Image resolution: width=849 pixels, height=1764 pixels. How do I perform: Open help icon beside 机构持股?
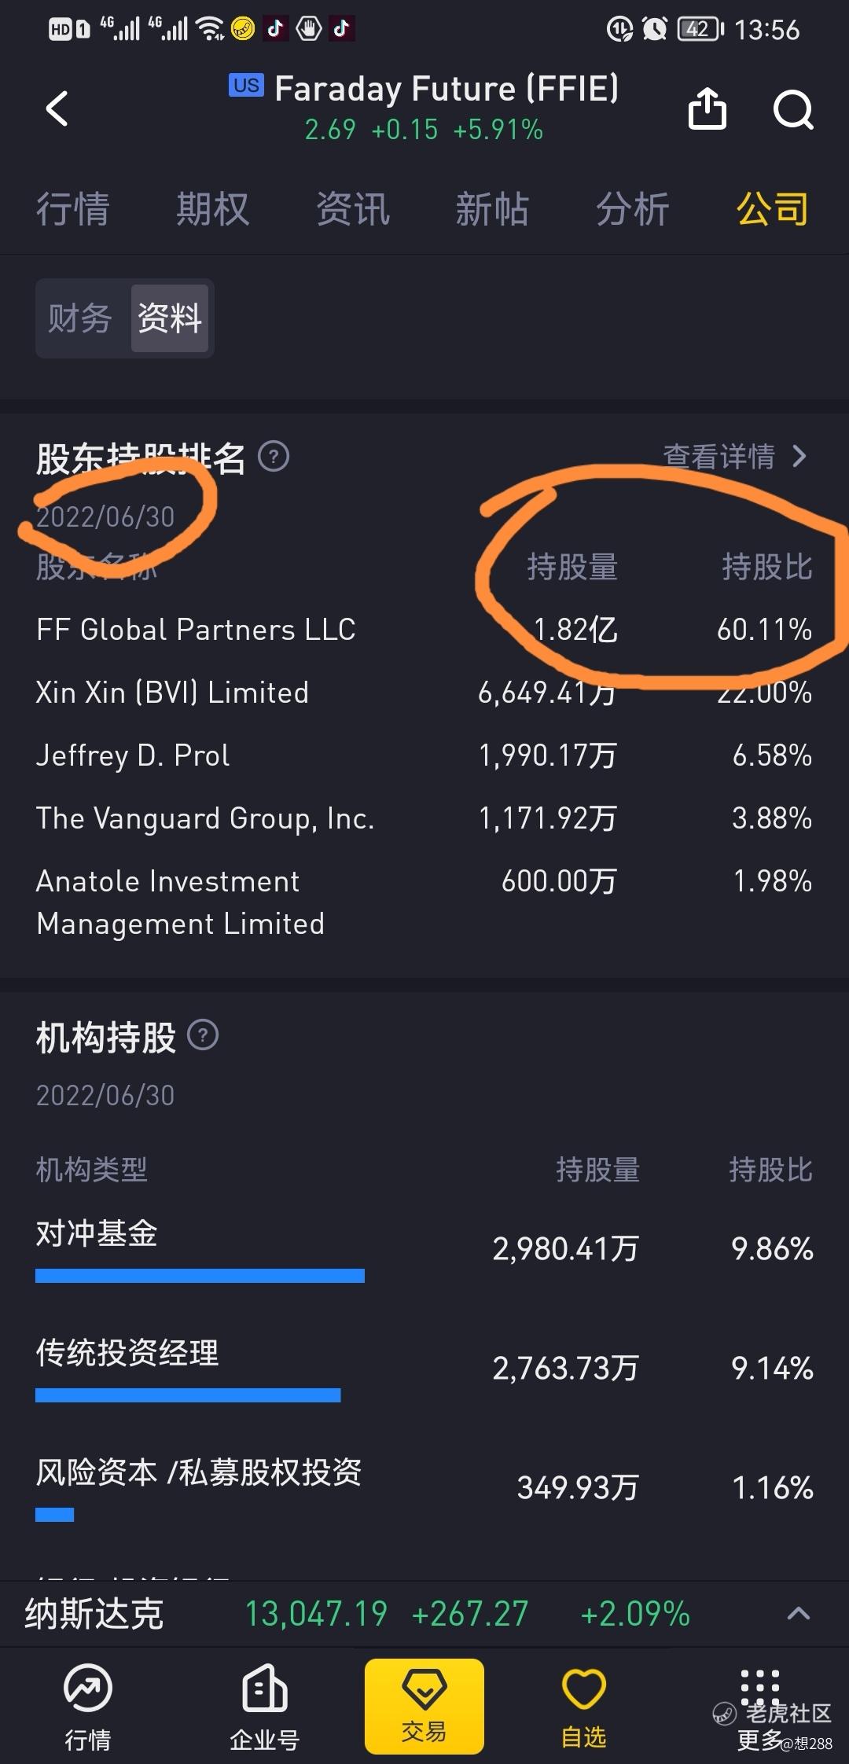pyautogui.click(x=203, y=1035)
